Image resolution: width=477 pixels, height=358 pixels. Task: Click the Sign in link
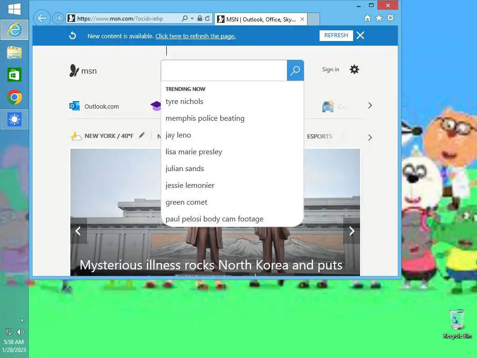tap(331, 69)
